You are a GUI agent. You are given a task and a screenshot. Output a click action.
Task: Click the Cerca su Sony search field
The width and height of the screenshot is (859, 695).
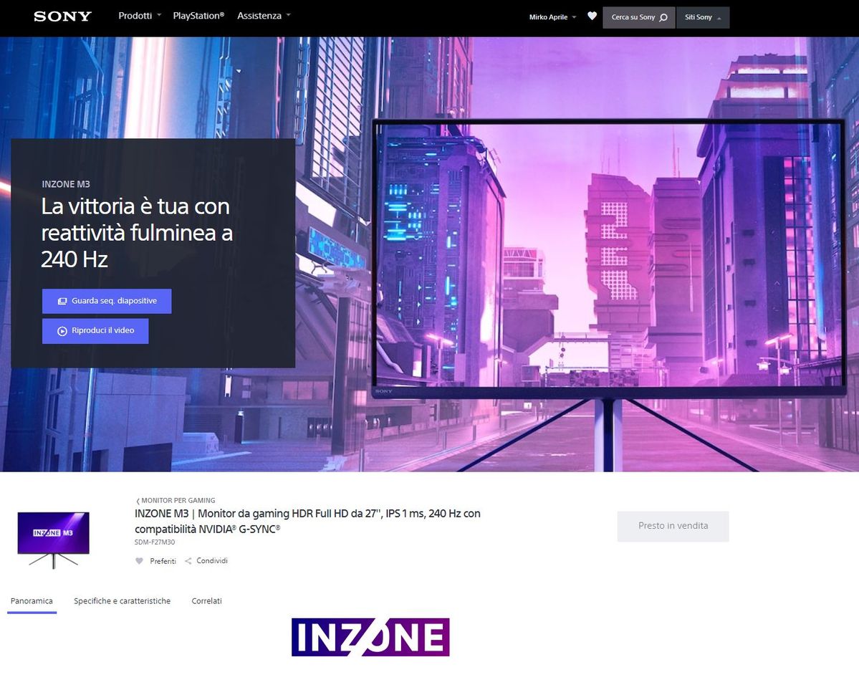click(x=639, y=17)
